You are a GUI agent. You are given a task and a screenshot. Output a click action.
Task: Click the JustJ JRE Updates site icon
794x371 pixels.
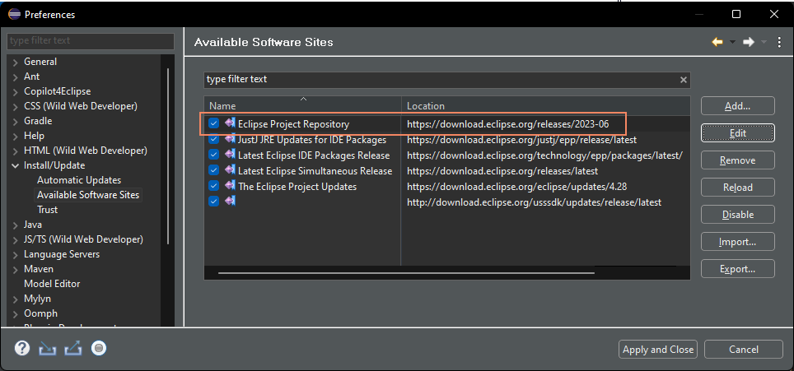point(230,138)
